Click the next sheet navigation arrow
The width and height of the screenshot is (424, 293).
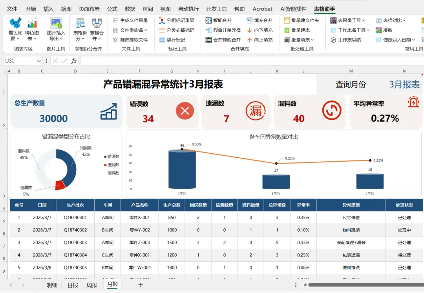point(23,285)
